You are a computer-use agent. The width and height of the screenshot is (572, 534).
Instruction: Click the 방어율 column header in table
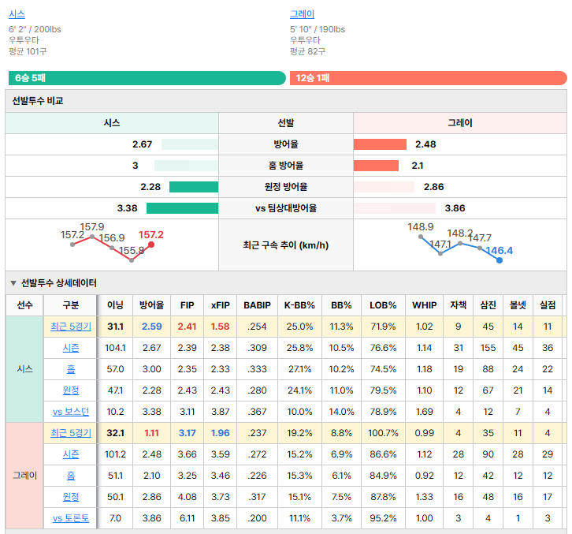(151, 305)
